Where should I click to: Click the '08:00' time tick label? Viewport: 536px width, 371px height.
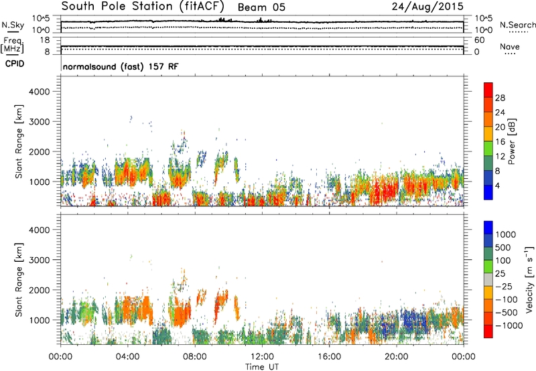195,357
